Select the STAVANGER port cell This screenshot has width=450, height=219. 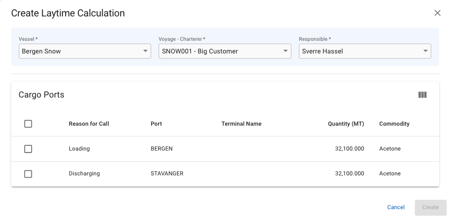click(x=167, y=174)
